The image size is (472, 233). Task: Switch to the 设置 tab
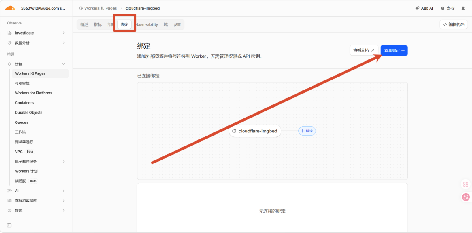point(177,24)
